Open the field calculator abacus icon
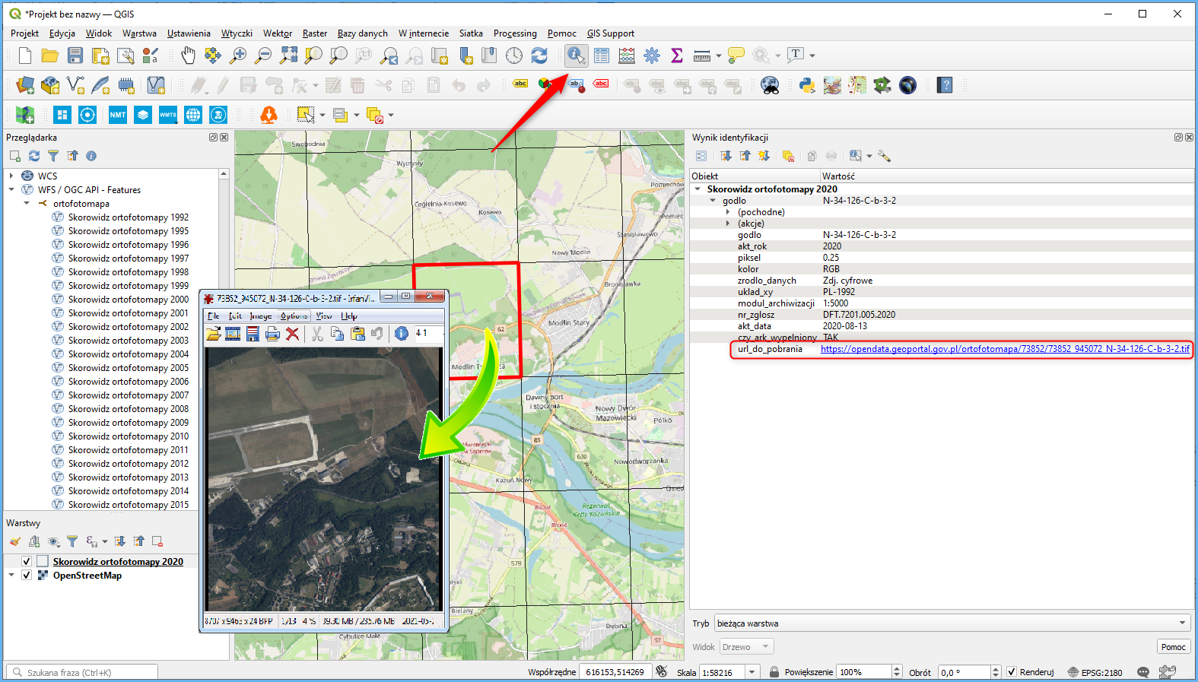Image resolution: width=1198 pixels, height=682 pixels. click(x=627, y=56)
